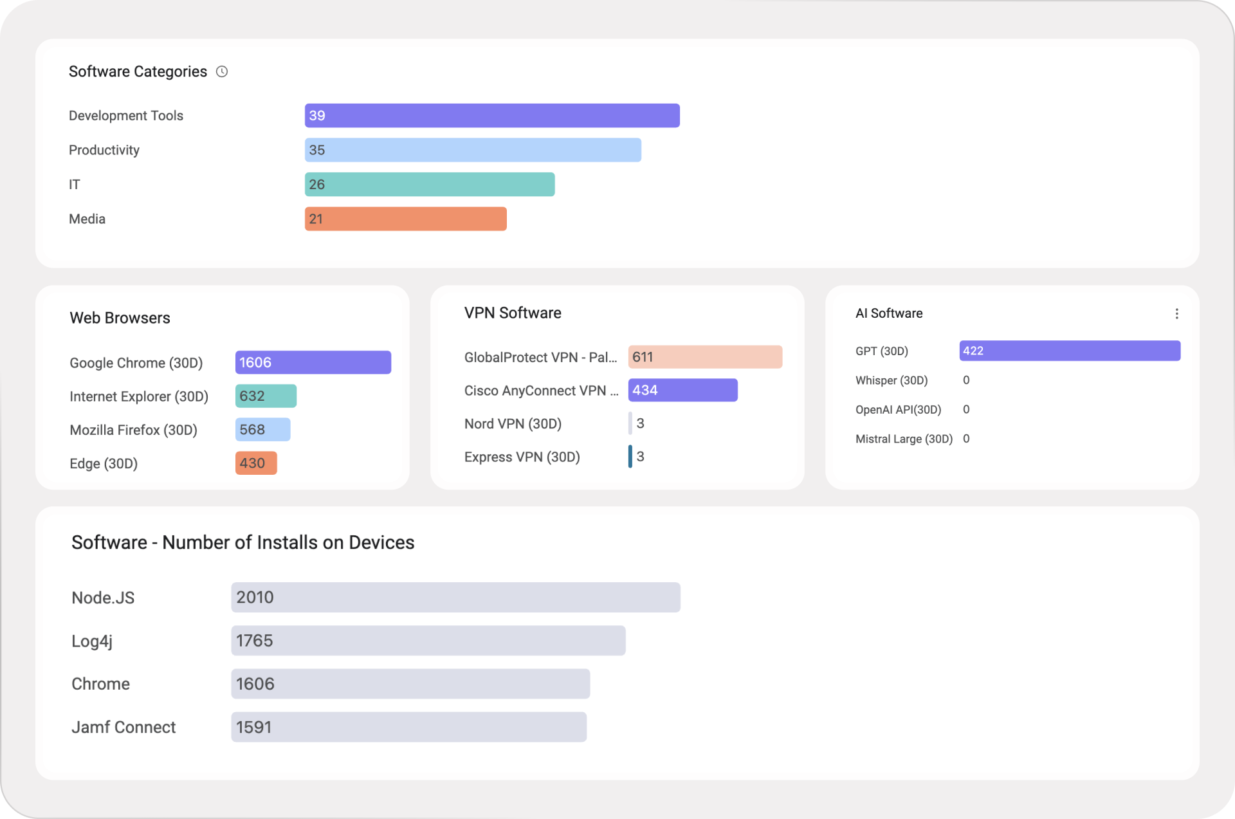Click the Mozilla Firefox 568 bar
Viewport: 1235px width, 819px height.
coord(262,429)
